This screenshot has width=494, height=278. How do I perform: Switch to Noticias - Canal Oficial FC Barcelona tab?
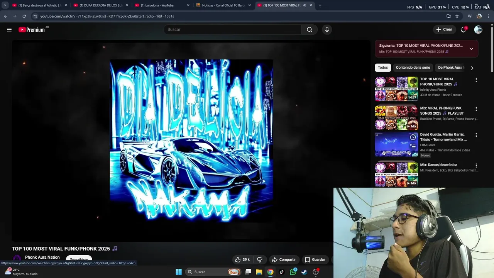click(223, 5)
